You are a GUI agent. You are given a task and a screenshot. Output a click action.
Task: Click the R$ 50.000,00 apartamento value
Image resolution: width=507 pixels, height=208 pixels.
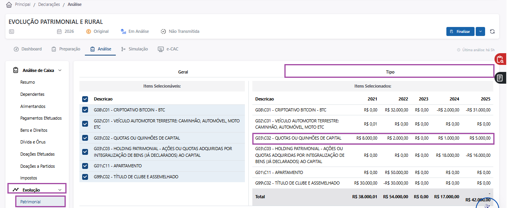click(x=397, y=172)
